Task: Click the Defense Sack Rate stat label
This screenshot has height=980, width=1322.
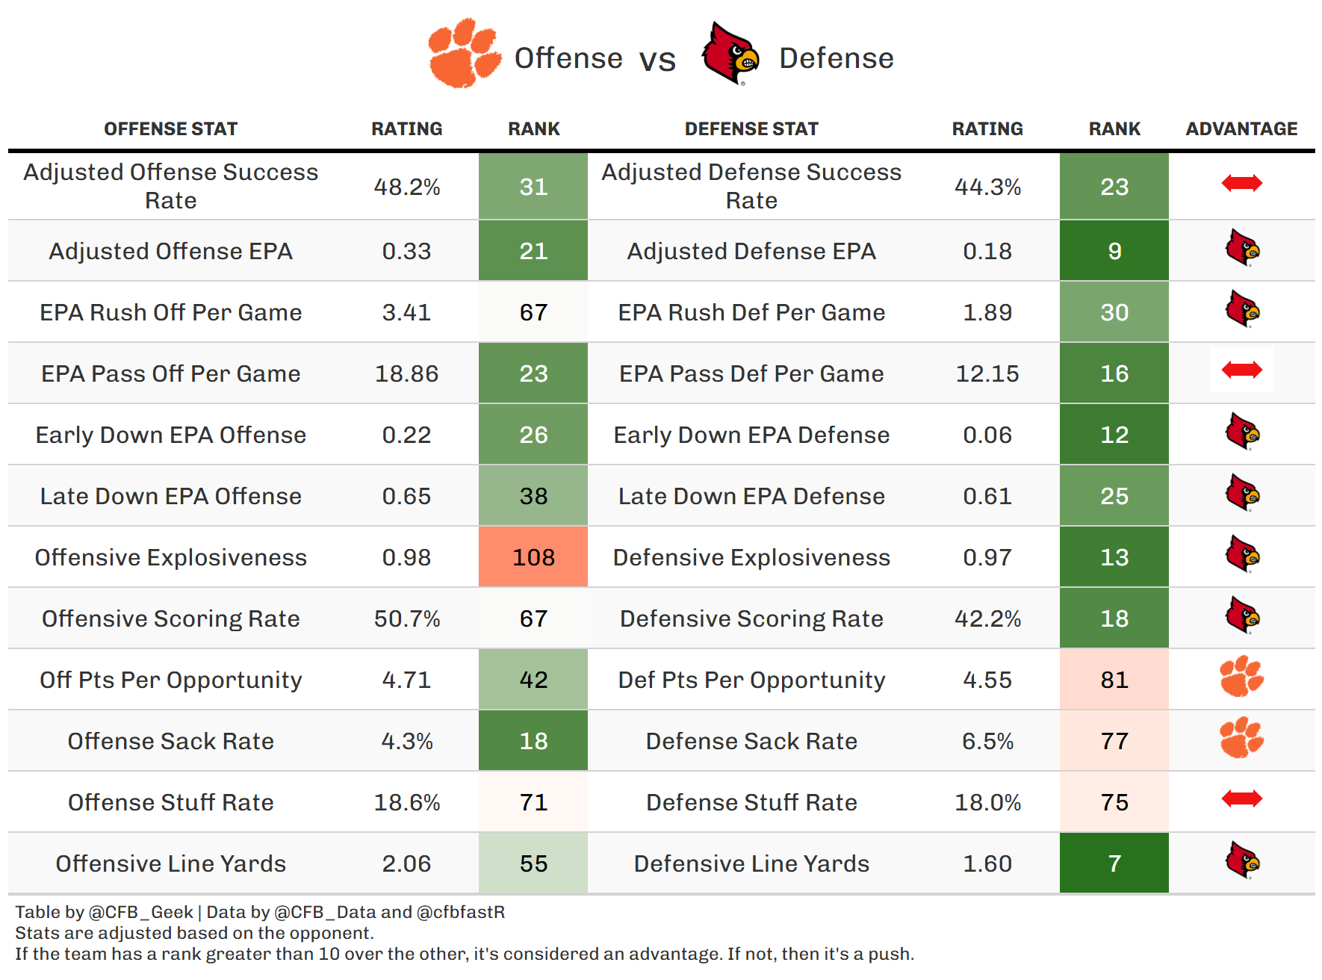Action: tap(751, 741)
